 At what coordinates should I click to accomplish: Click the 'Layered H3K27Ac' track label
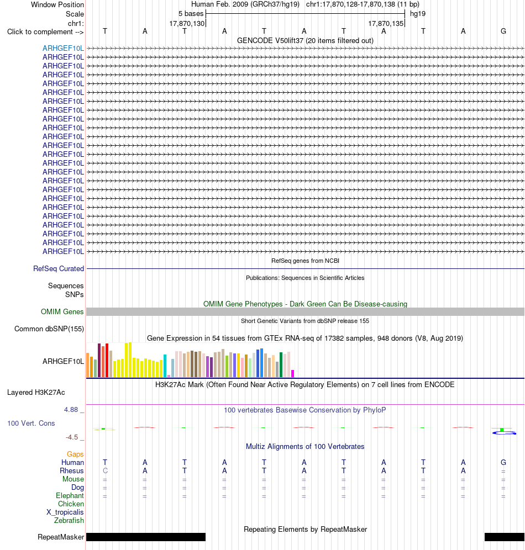[36, 393]
